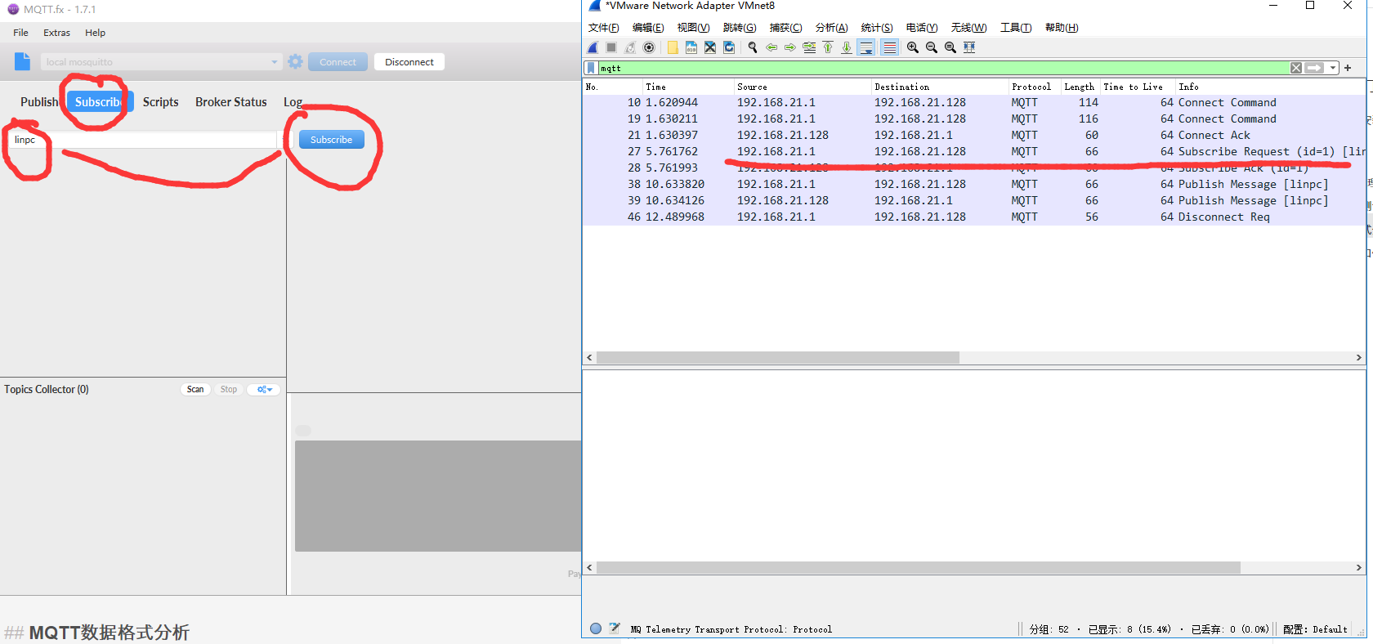Zoom out the Wireshark packet text
This screenshot has height=644, width=1373.
coord(932,47)
